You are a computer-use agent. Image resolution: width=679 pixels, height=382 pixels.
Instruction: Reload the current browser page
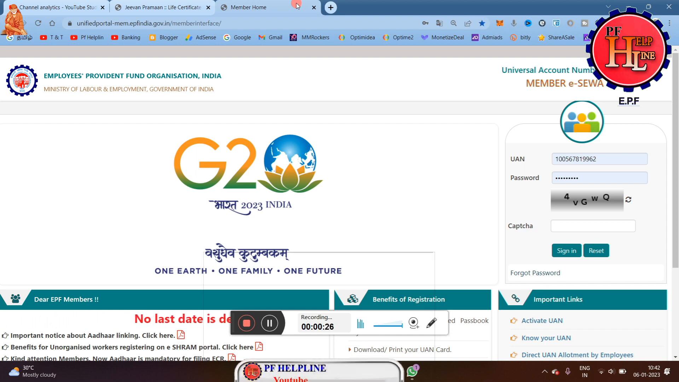pyautogui.click(x=38, y=23)
